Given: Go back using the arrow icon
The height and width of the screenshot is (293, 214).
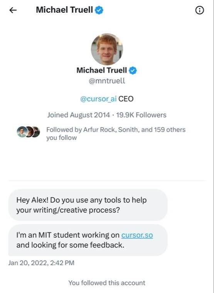Looking at the screenshot, I should (x=13, y=10).
